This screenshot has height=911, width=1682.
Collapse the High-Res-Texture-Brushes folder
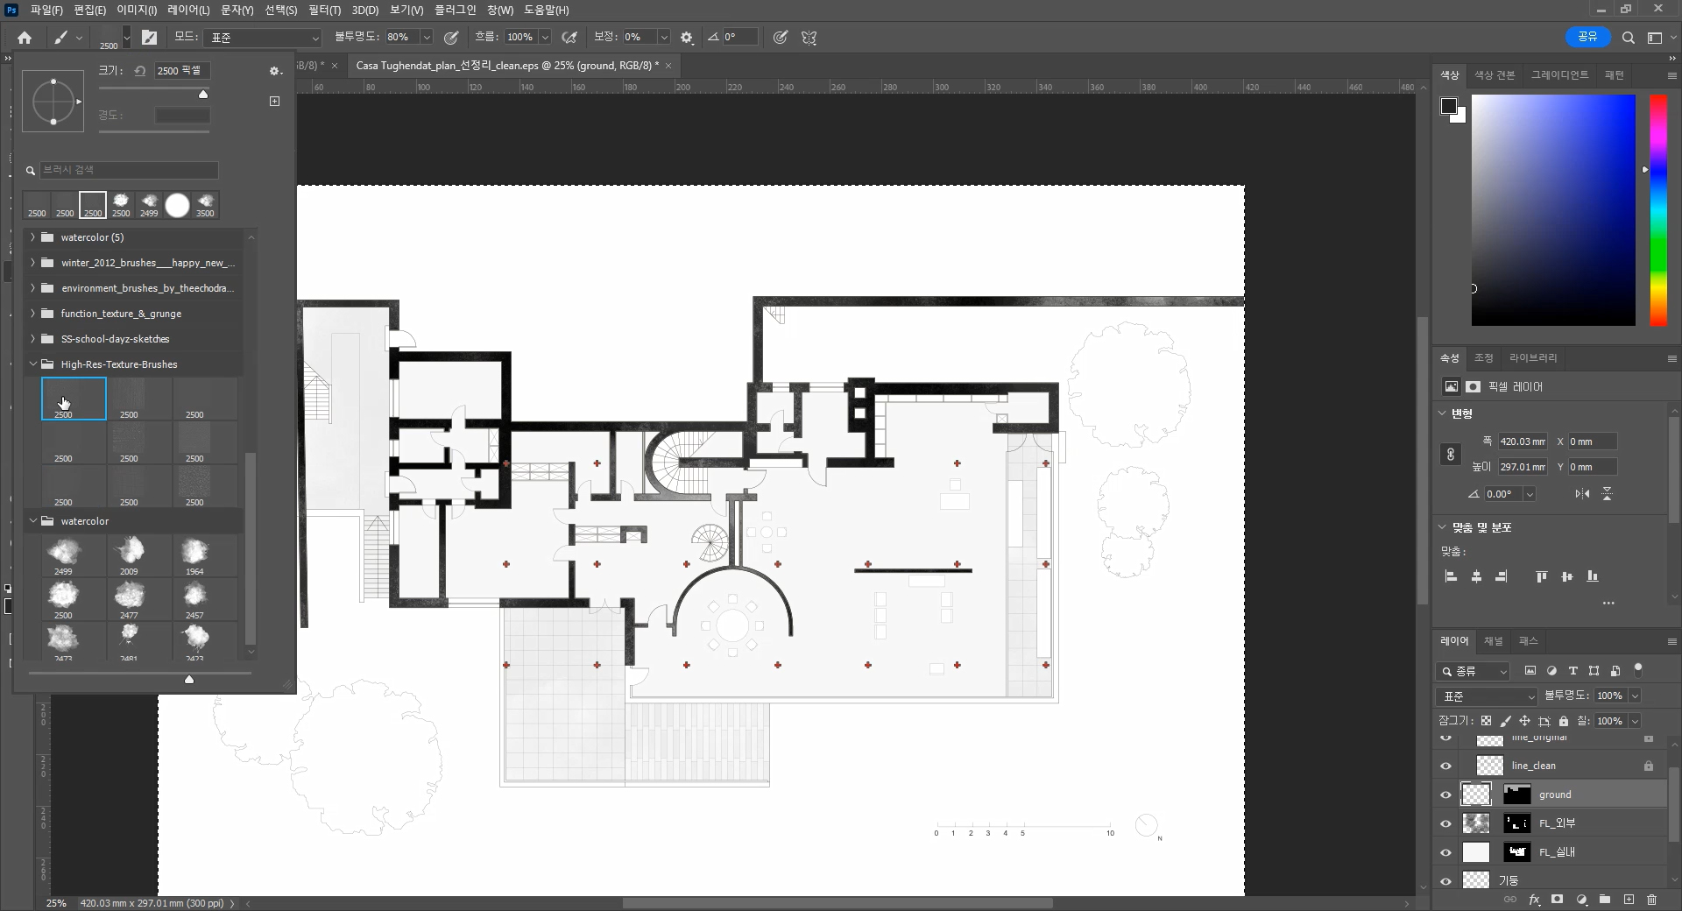tap(33, 364)
